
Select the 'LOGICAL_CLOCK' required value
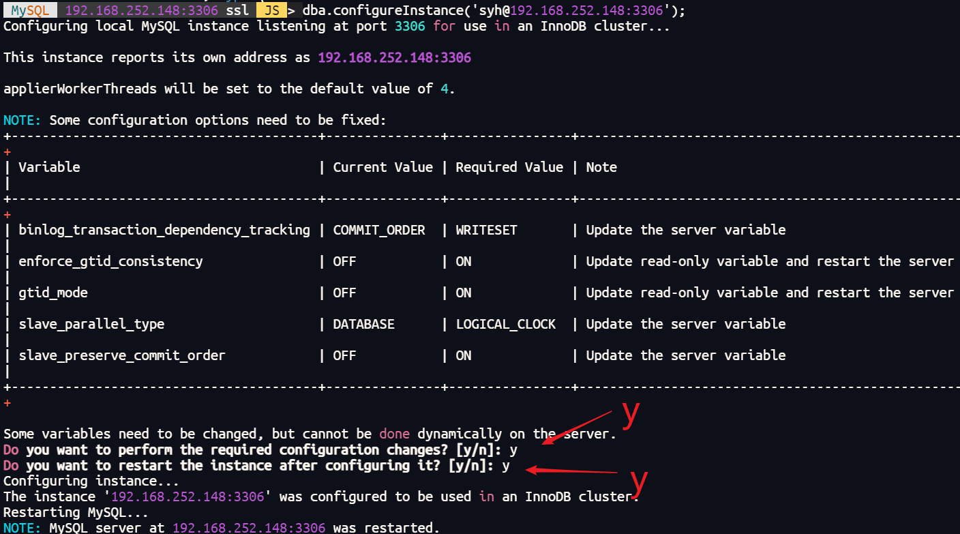[506, 324]
